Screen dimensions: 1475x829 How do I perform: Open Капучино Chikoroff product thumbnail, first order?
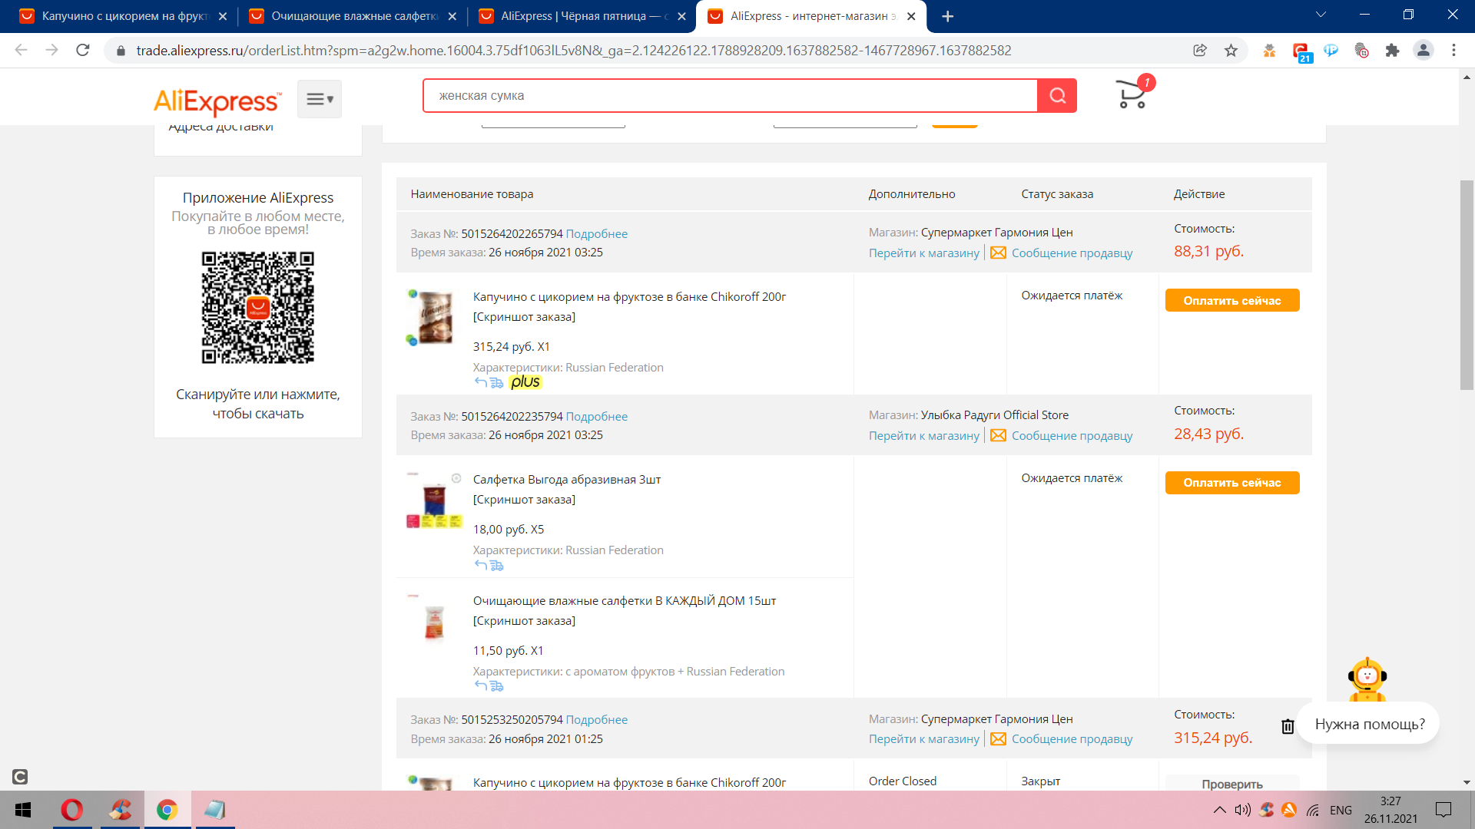(434, 317)
